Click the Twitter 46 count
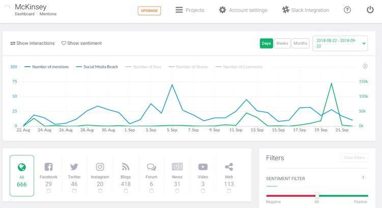Viewport: 382px width, 208px height. pos(74,184)
